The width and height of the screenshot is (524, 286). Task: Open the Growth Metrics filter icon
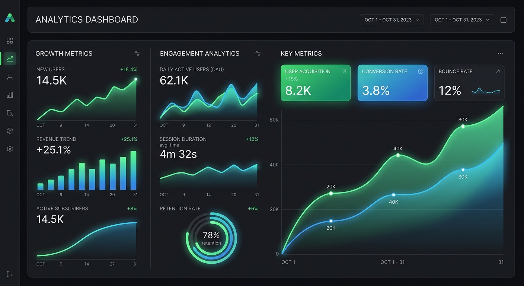coord(137,53)
